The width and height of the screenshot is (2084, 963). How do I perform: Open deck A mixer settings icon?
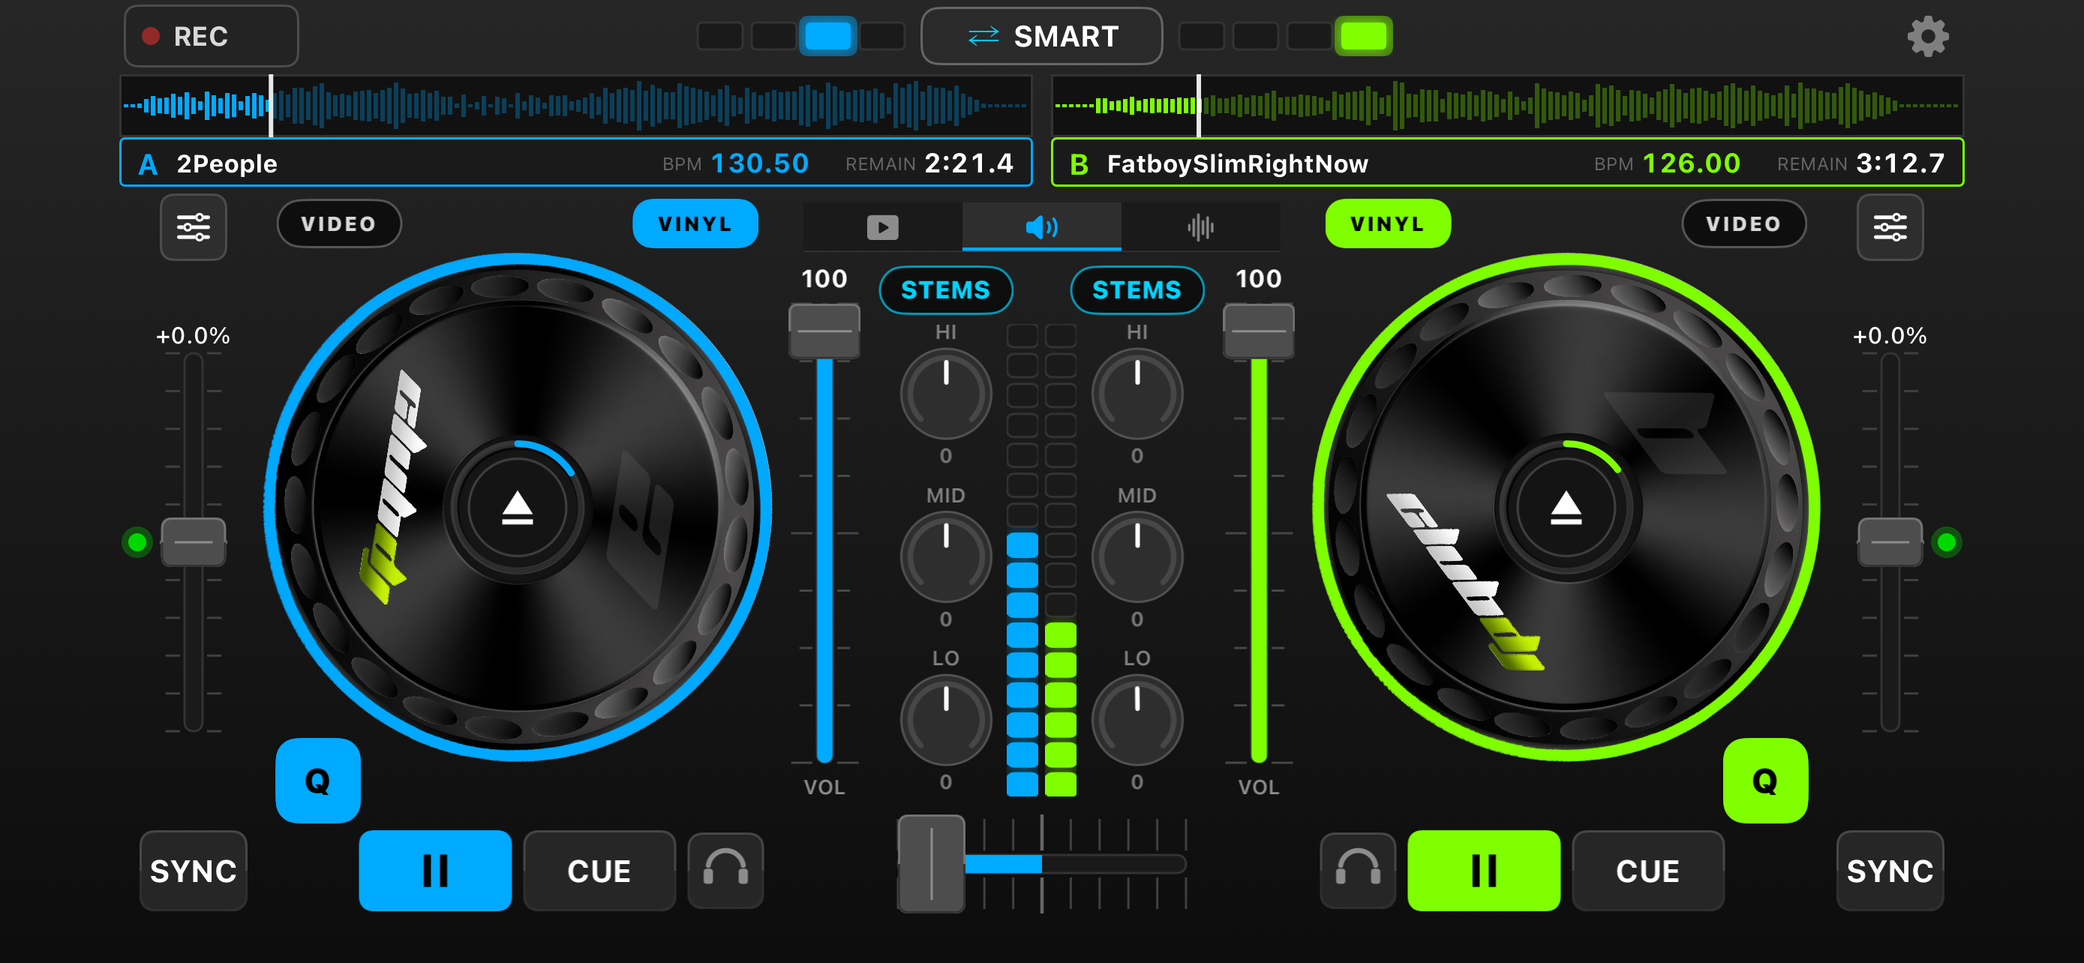[194, 227]
